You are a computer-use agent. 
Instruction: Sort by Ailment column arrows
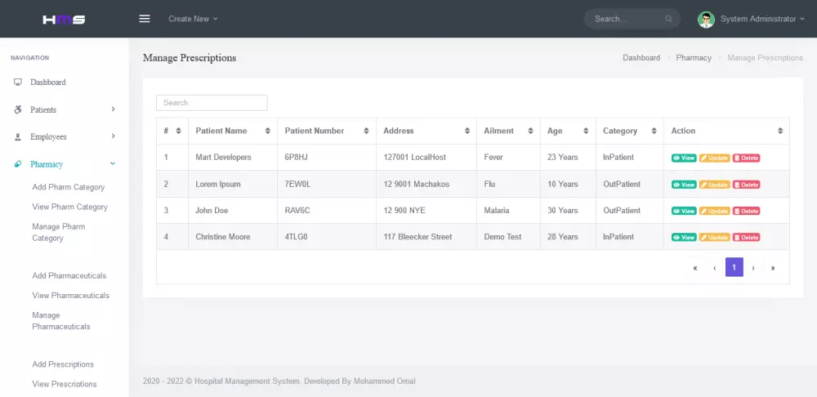(x=530, y=131)
